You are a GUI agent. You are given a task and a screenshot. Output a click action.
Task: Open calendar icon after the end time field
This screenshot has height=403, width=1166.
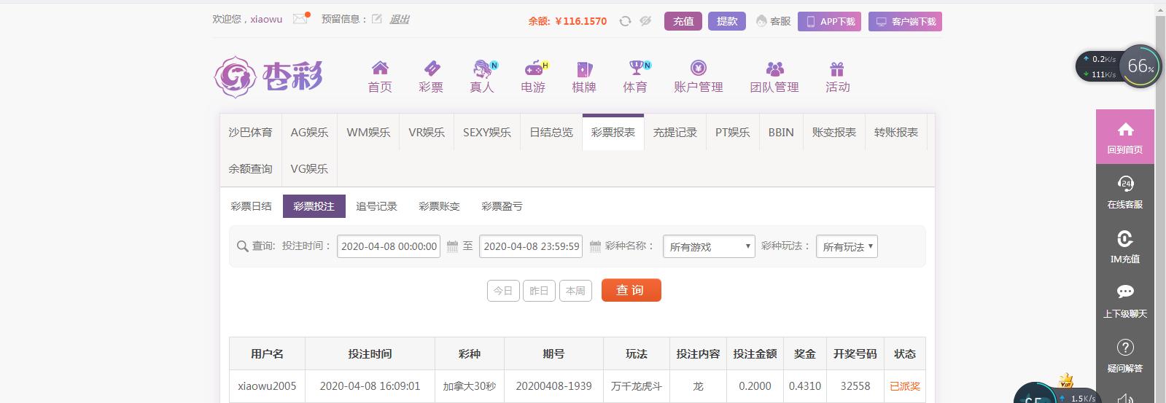pyautogui.click(x=595, y=246)
